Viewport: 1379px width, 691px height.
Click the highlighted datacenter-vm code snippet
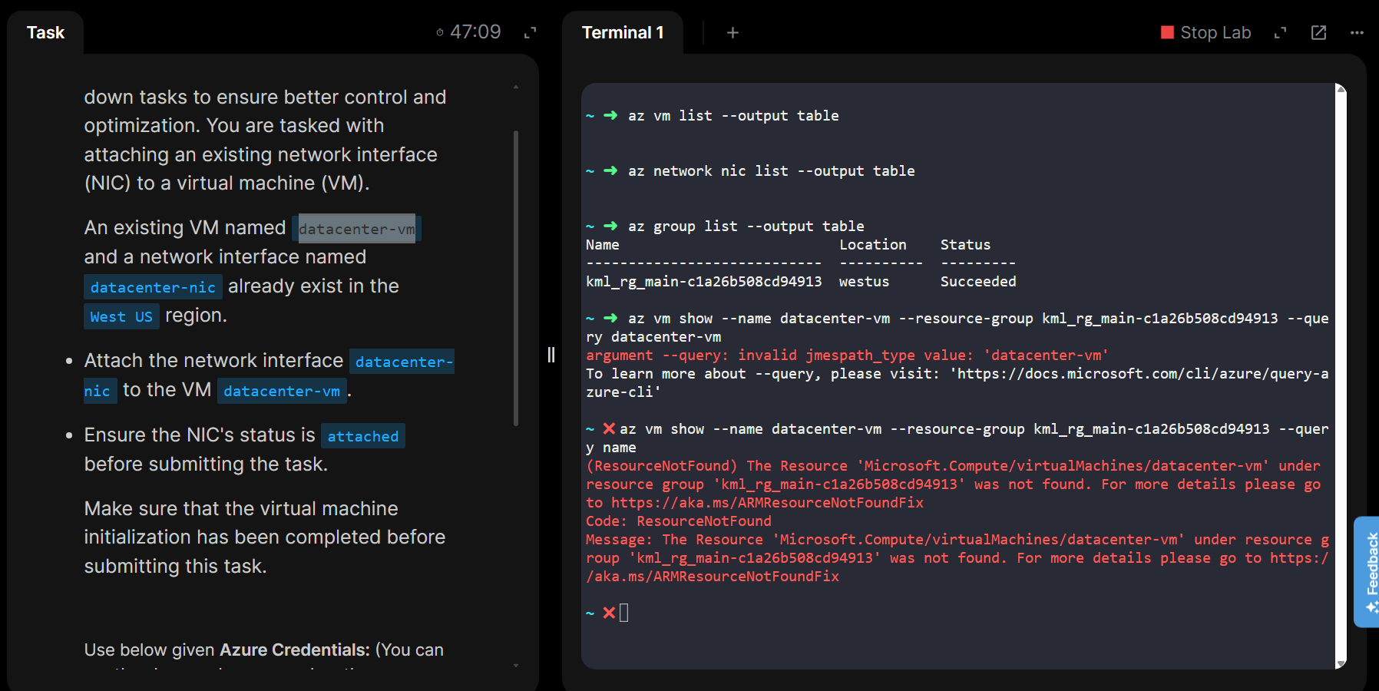(x=356, y=229)
